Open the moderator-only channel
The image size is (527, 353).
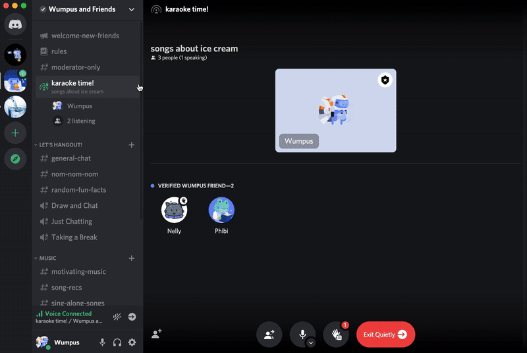point(88,67)
